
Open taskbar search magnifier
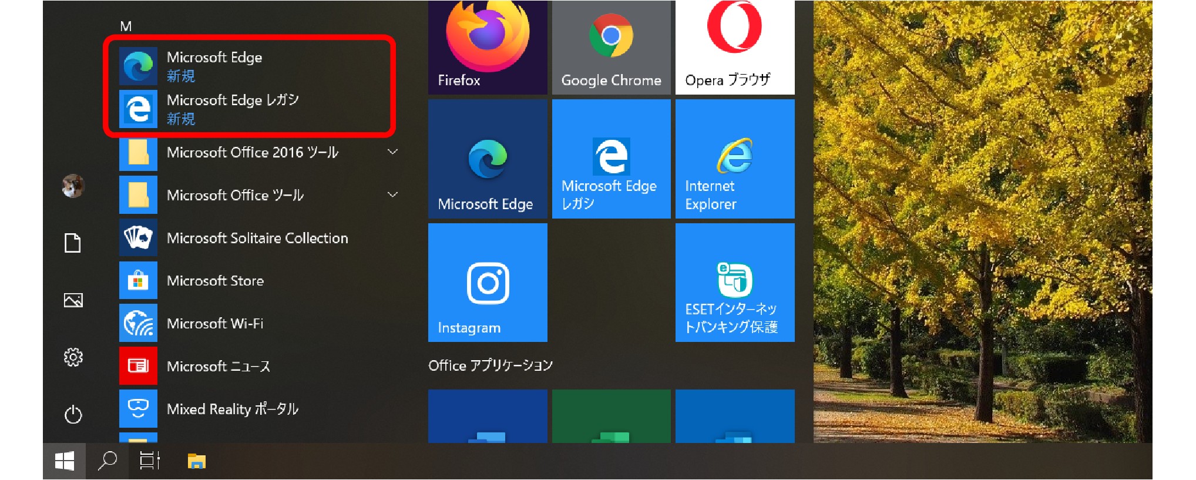tap(107, 461)
